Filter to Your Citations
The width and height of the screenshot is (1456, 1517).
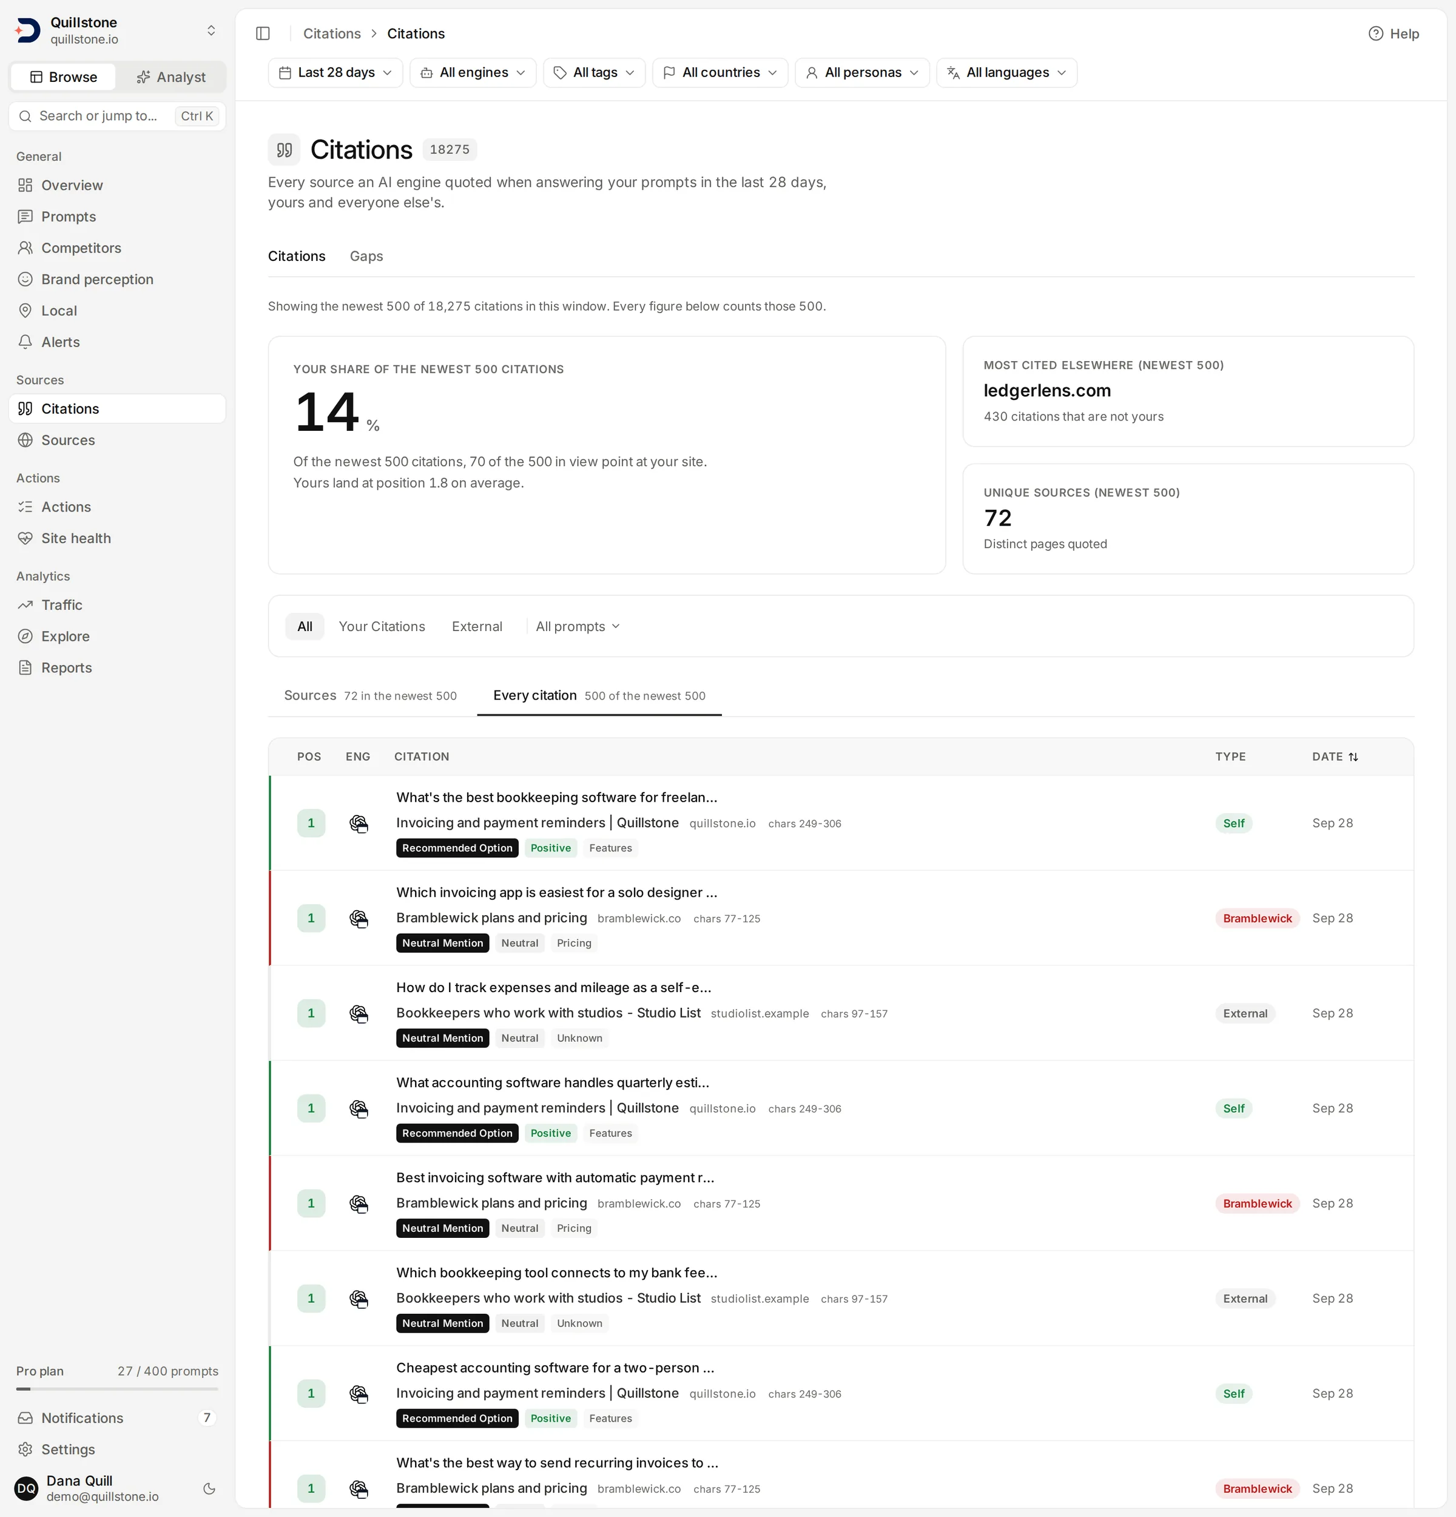(382, 626)
